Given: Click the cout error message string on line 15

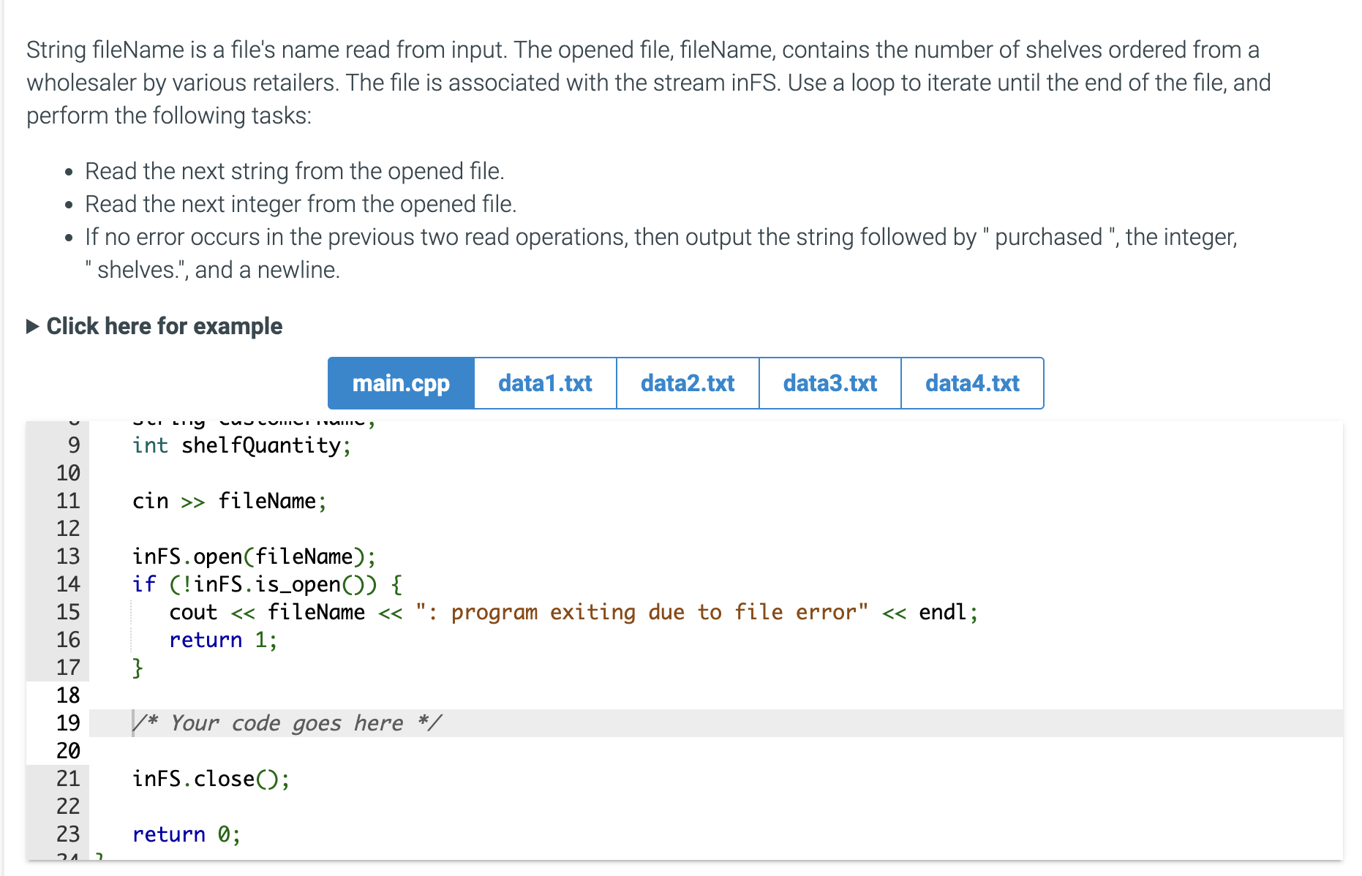Looking at the screenshot, I should pyautogui.click(x=642, y=612).
